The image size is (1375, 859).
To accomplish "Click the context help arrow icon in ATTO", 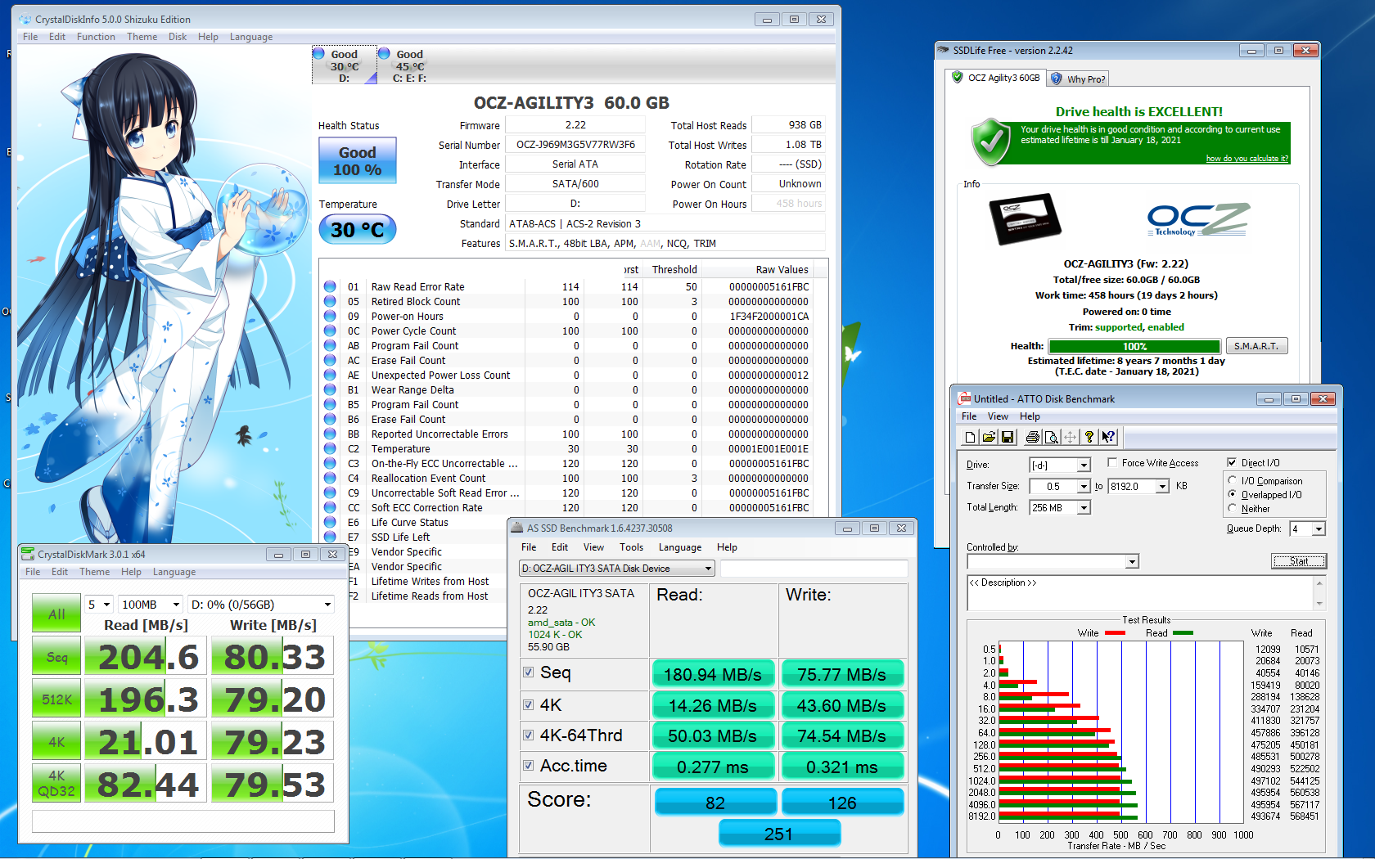I will coord(1108,438).
